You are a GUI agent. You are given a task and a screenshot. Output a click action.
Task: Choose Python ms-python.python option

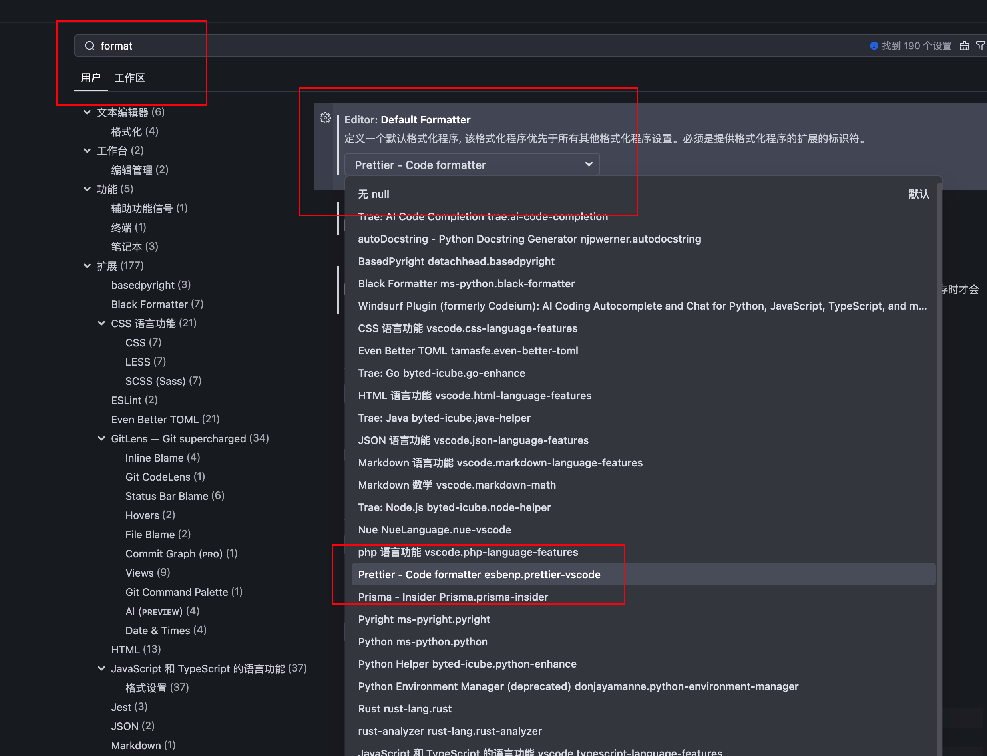coord(644,641)
